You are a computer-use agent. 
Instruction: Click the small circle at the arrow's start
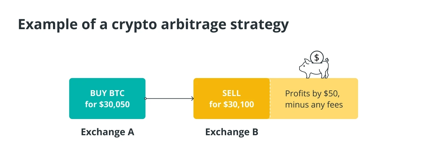(x=145, y=99)
